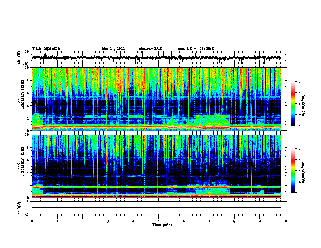321x248 pixels.
Task: Click tick label "7" on the Time axis
Action: point(209,221)
